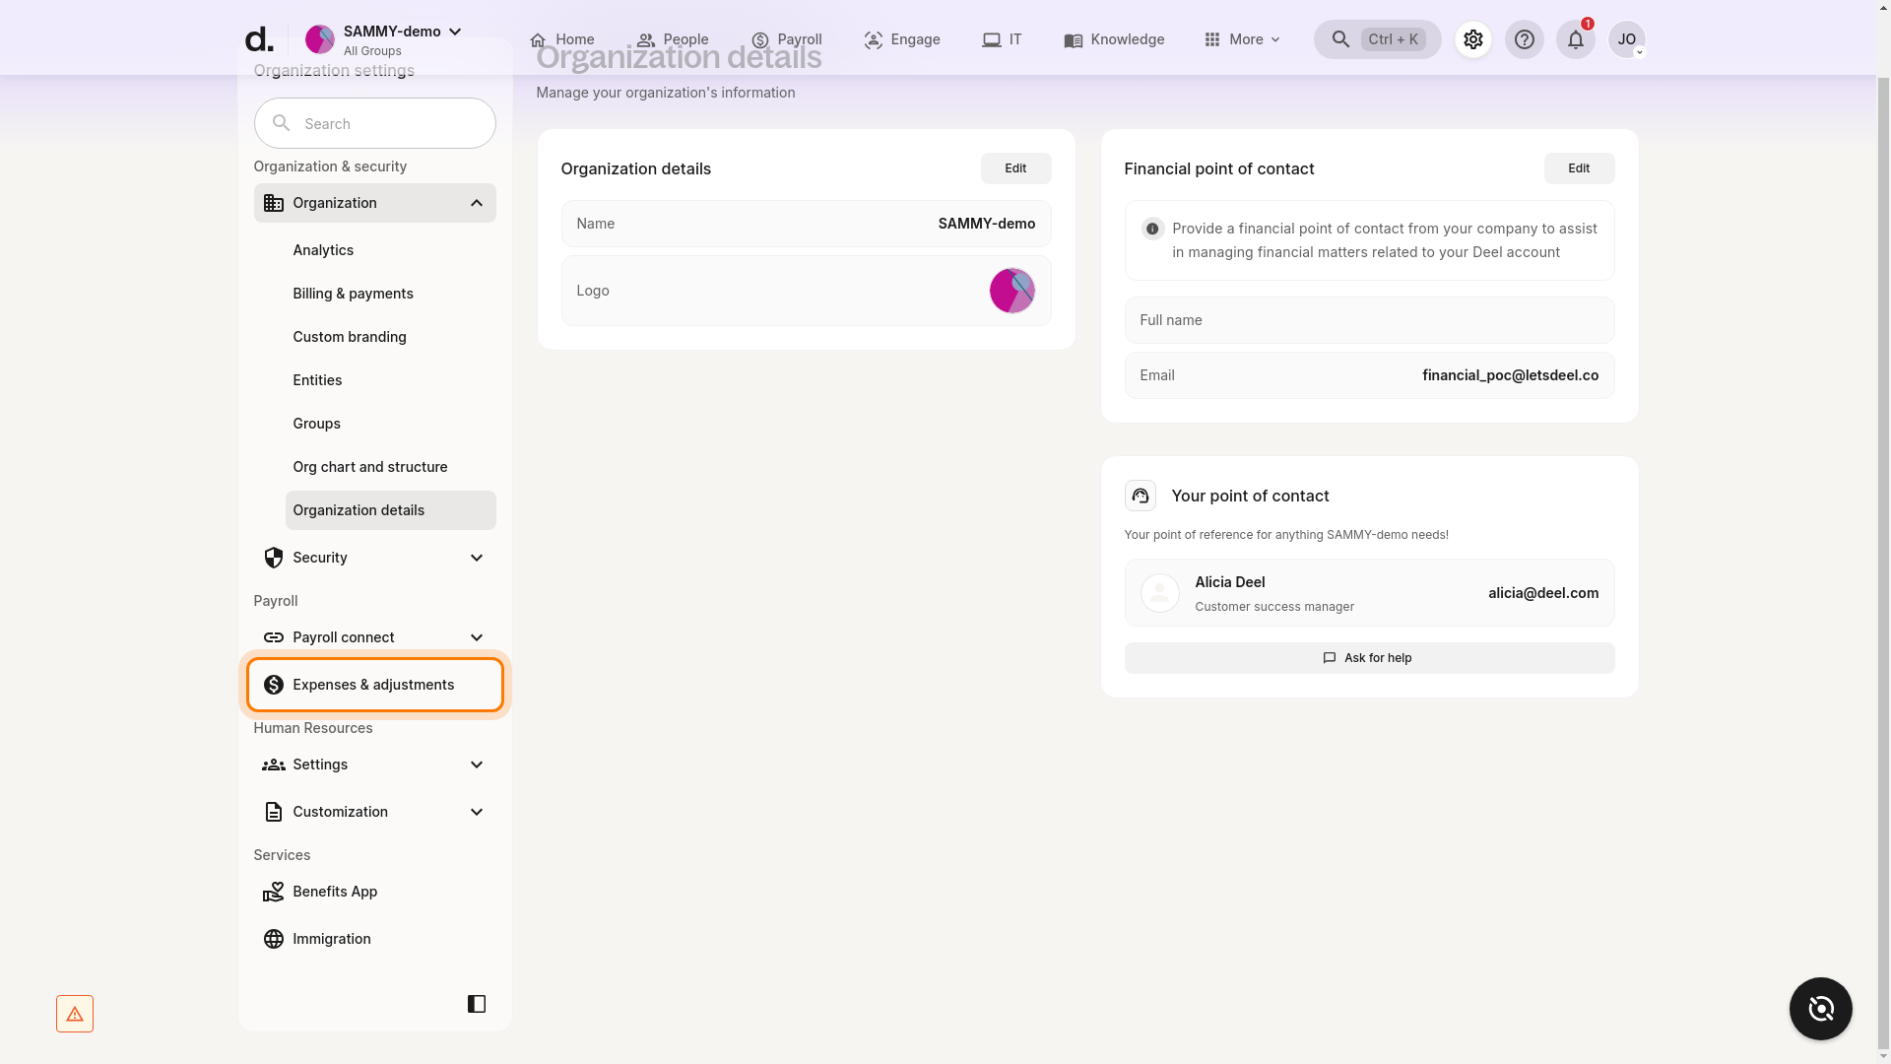This screenshot has width=1891, height=1064.
Task: Expand the HR Settings chevron
Action: (x=476, y=765)
